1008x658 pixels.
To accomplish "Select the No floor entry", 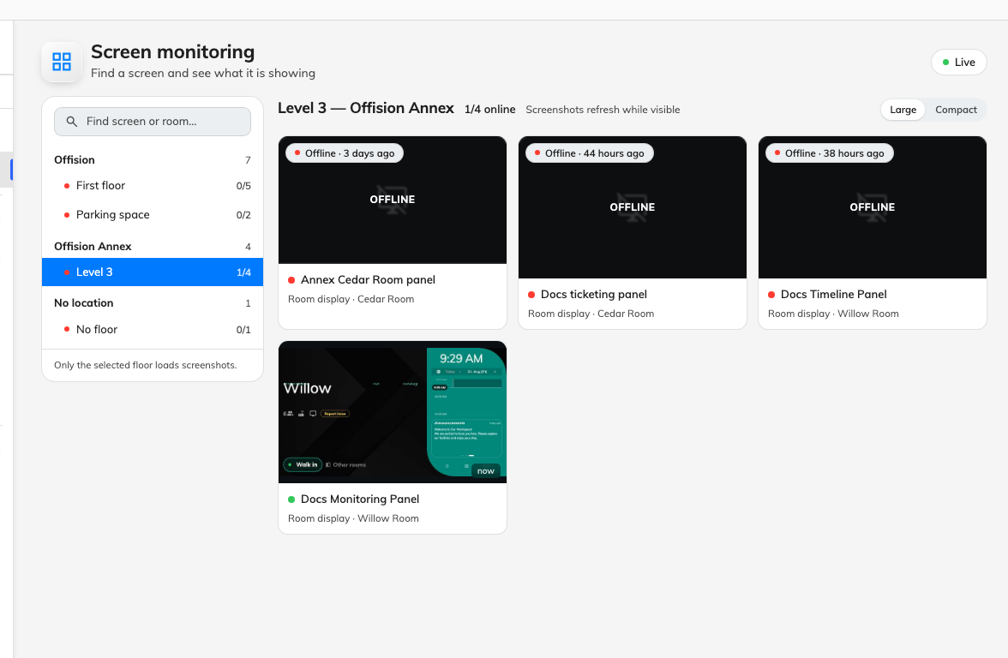I will [153, 329].
